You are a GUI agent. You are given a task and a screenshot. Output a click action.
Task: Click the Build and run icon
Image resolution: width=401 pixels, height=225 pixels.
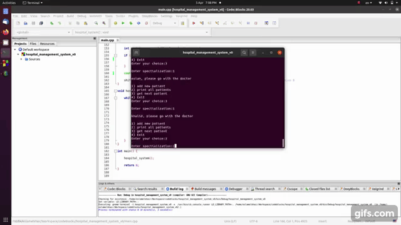click(131, 23)
